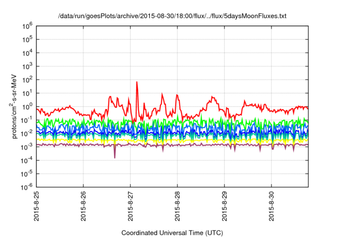Click the deep purple dip near 10^-4
This screenshot has height=238, width=340.
[115, 153]
